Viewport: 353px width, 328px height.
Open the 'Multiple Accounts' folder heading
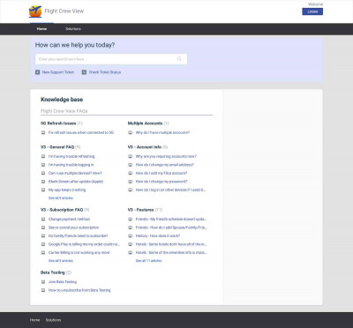point(145,123)
